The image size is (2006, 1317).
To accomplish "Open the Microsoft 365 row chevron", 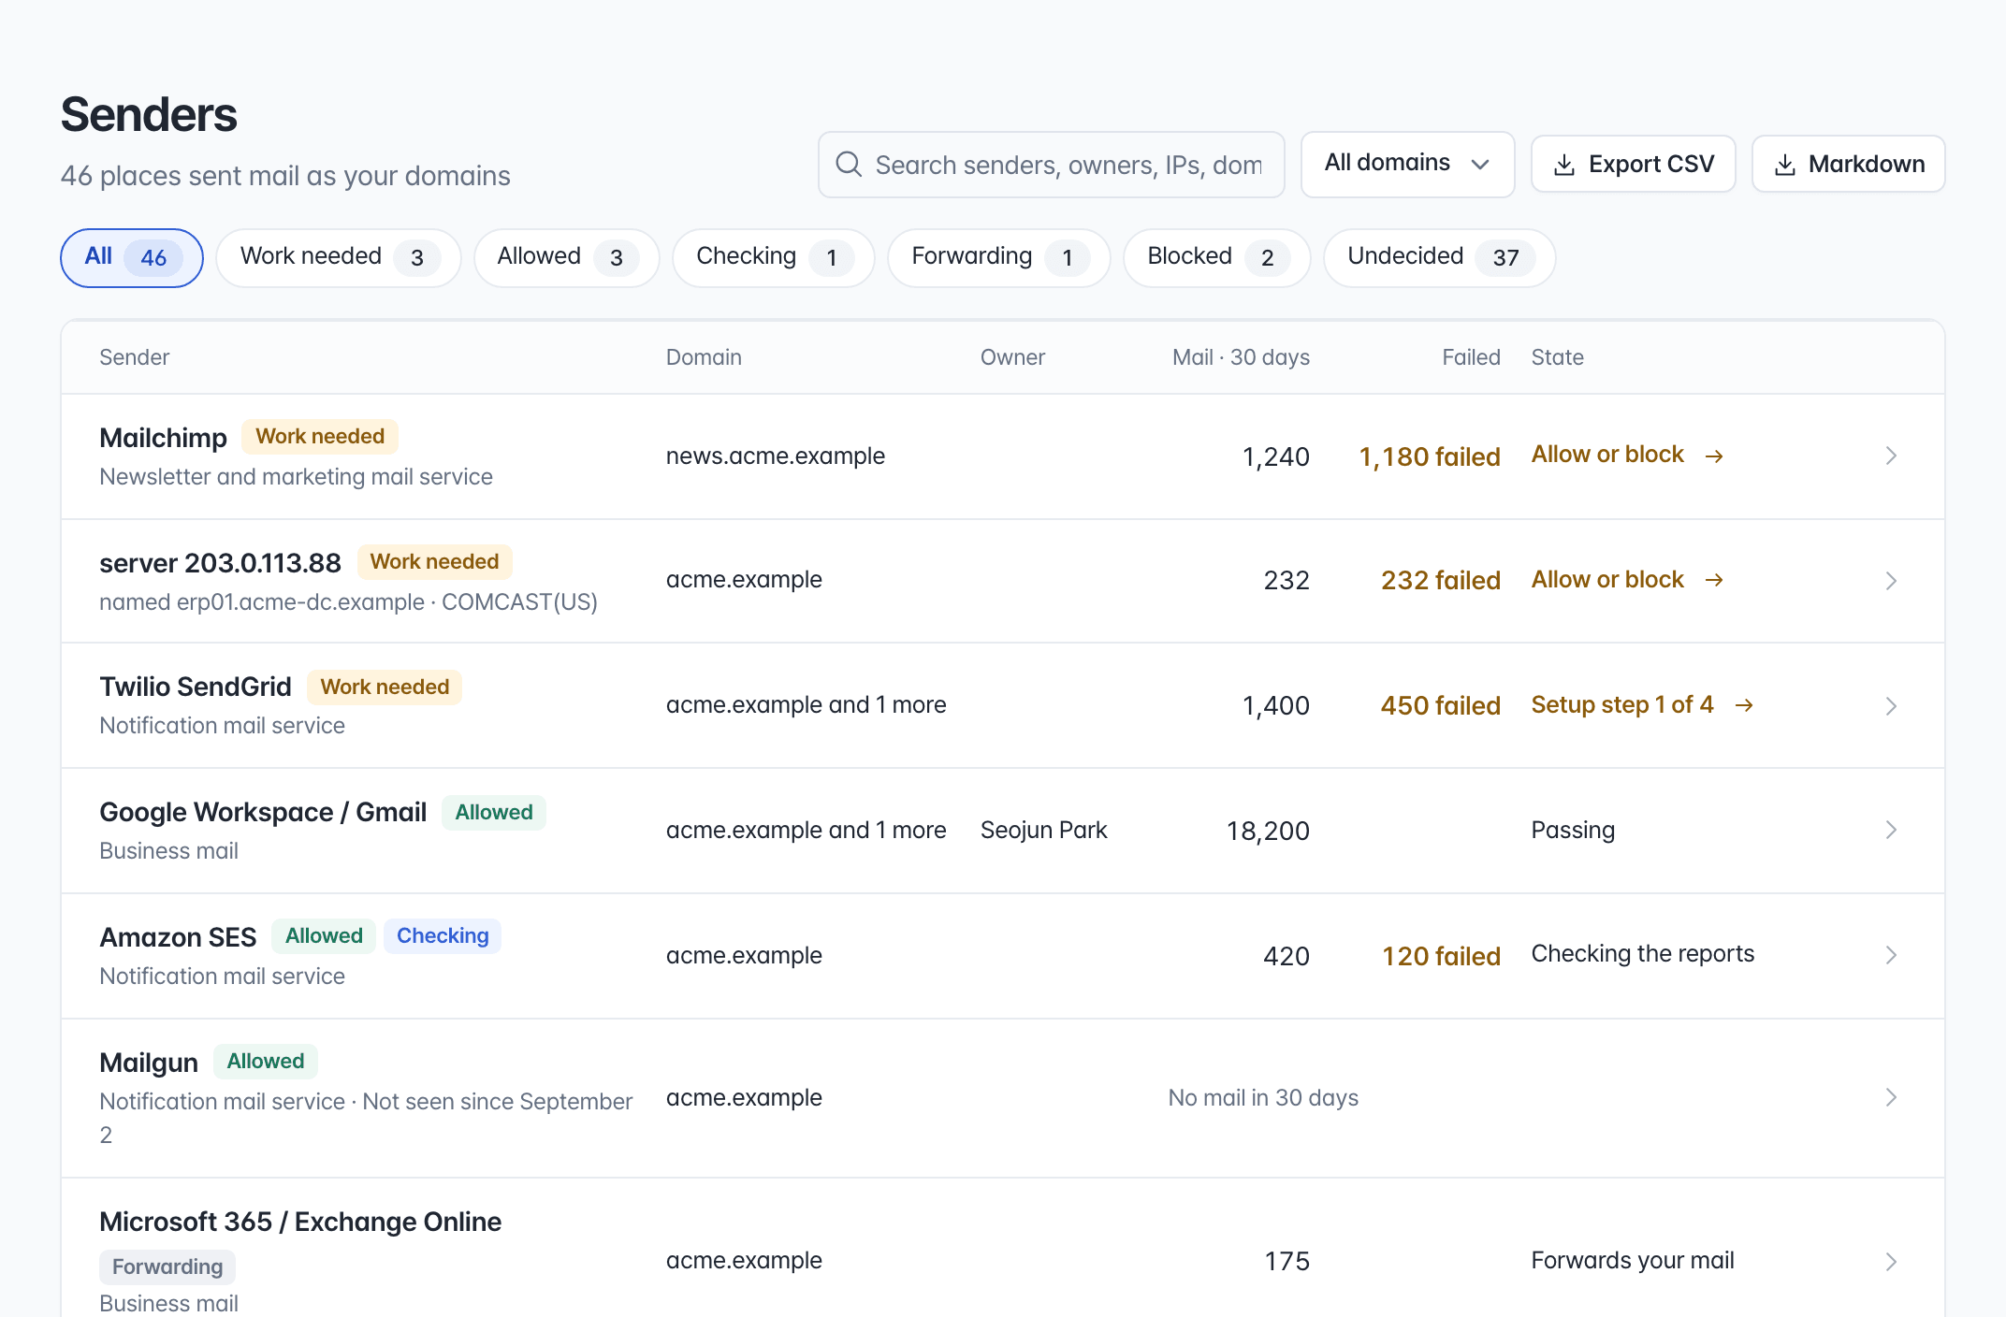I will pos(1891,1262).
